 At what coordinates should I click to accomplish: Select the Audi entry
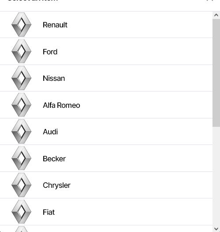[x=106, y=132]
